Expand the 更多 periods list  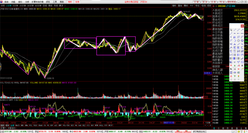[62, 5]
